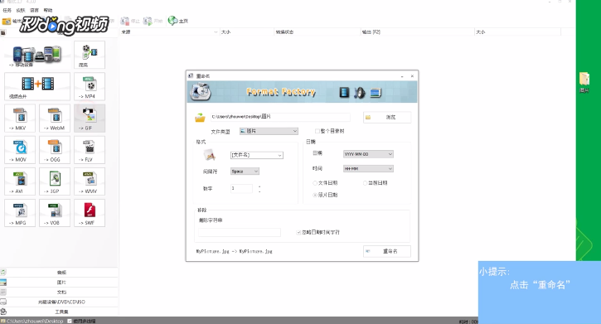The height and width of the screenshot is (324, 601).
Task: Open the YYYY-MM-DD date format dropdown
Action: tap(368, 154)
